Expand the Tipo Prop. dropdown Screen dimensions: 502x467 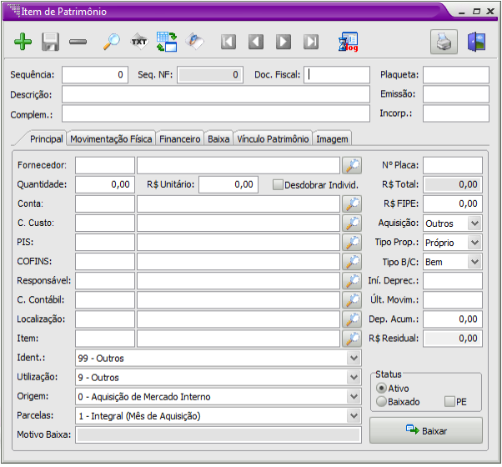point(474,243)
